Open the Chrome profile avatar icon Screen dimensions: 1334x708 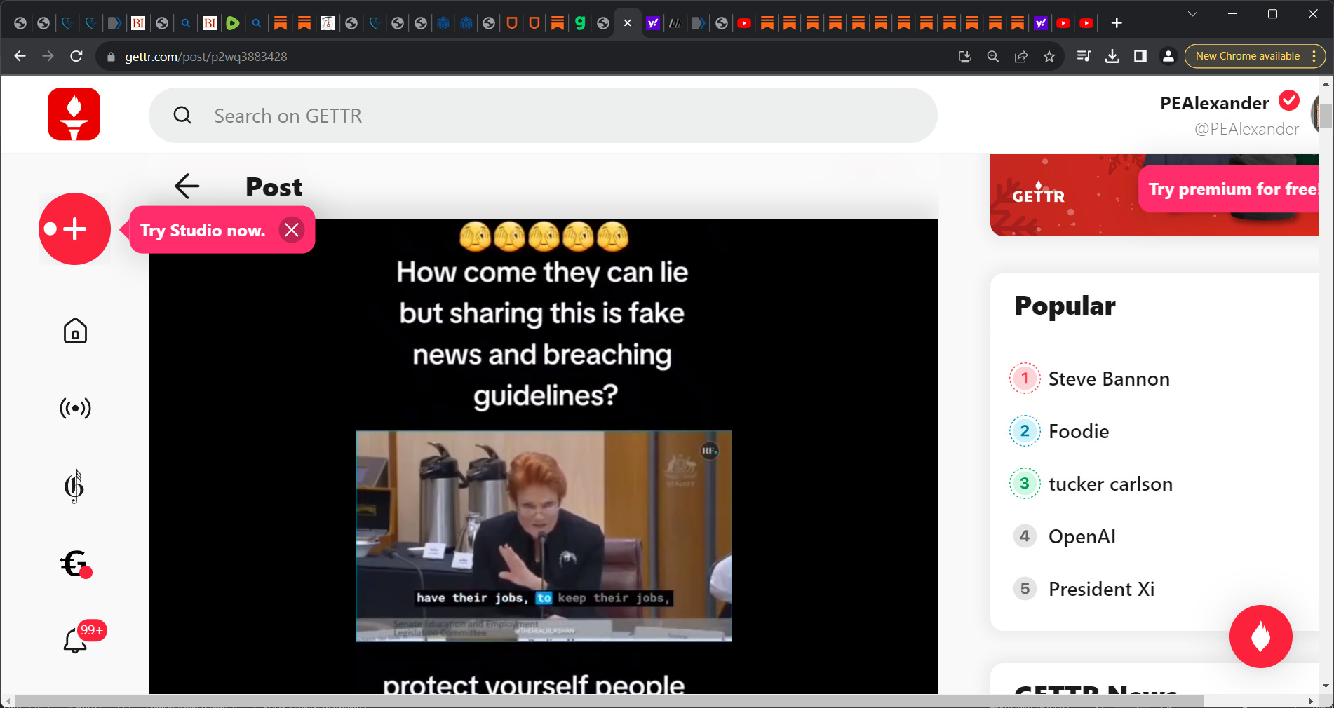(1168, 56)
